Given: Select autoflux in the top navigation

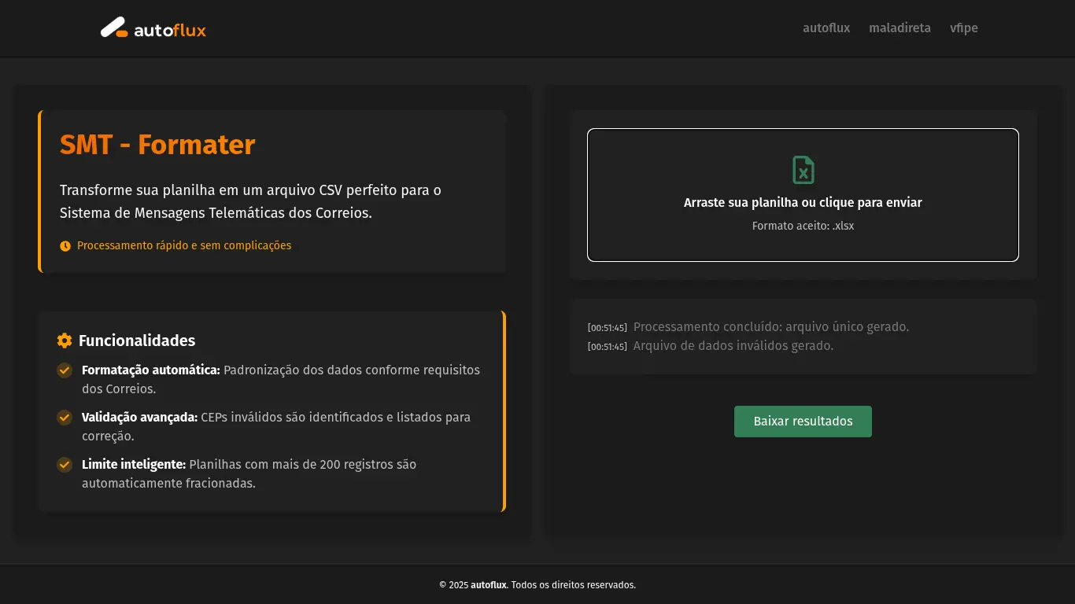Looking at the screenshot, I should [826, 28].
